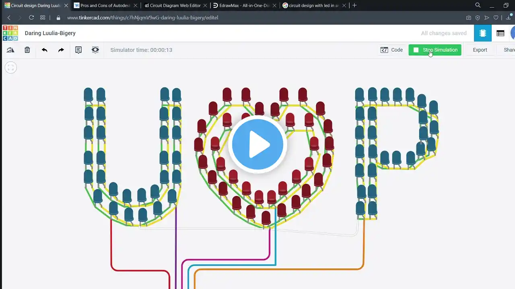Go back with the browser back arrow

tap(9, 18)
